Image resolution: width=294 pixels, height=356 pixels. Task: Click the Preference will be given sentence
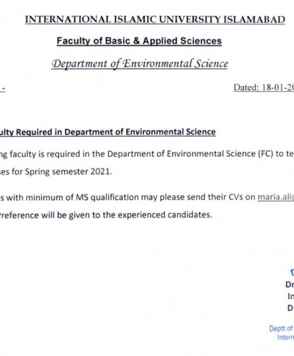[x=106, y=215]
